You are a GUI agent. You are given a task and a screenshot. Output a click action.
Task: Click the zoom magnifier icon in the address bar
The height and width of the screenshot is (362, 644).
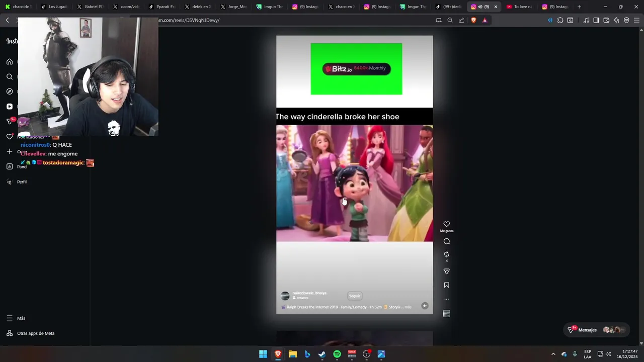click(450, 20)
